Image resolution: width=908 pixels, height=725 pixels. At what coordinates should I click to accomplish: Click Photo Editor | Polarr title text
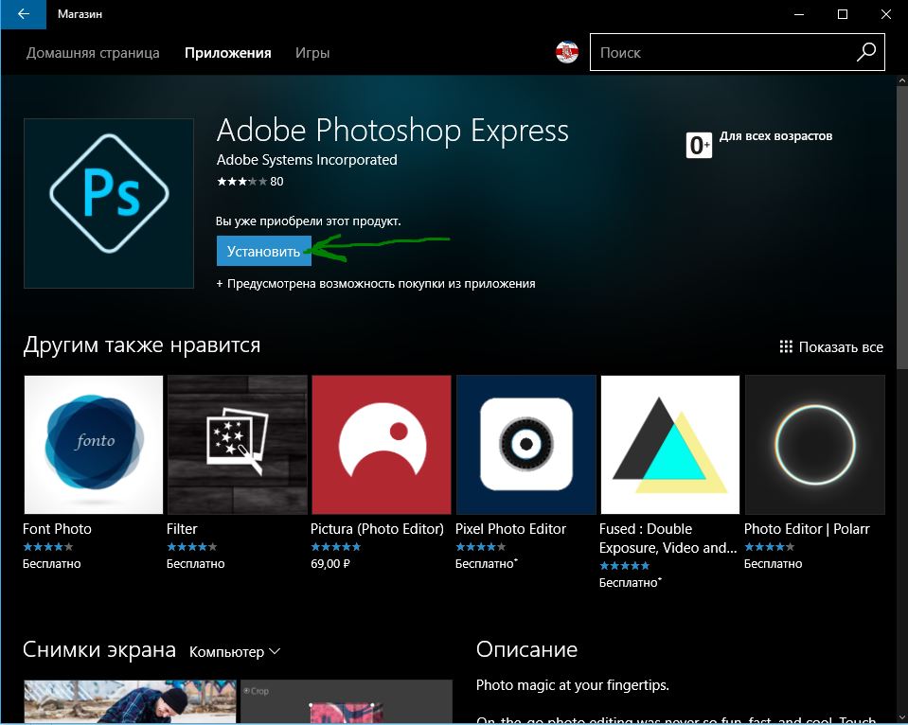[x=807, y=529]
